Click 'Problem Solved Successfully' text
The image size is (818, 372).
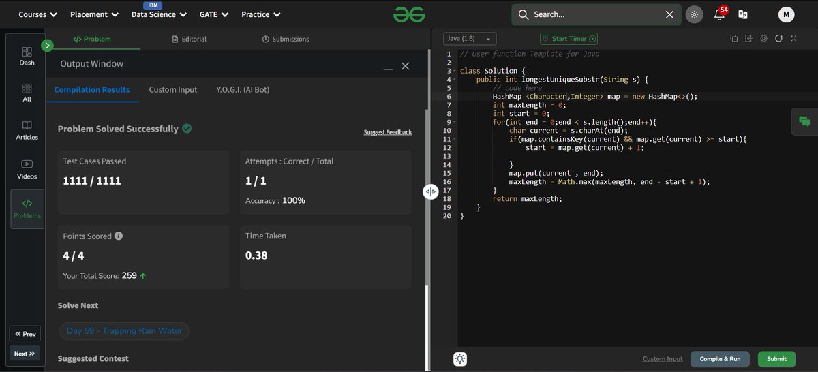point(118,129)
